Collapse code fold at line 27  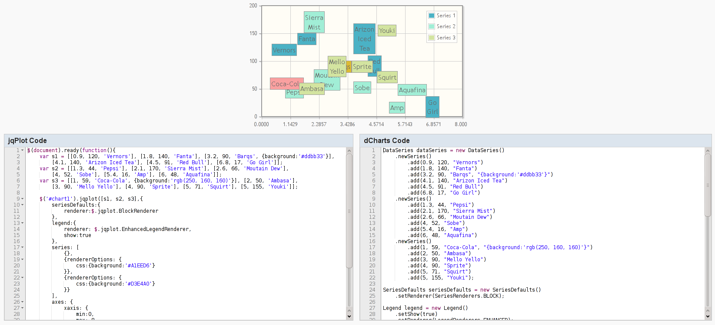[22, 308]
